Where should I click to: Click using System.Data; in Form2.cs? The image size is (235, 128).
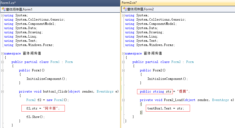[x=142, y=28]
